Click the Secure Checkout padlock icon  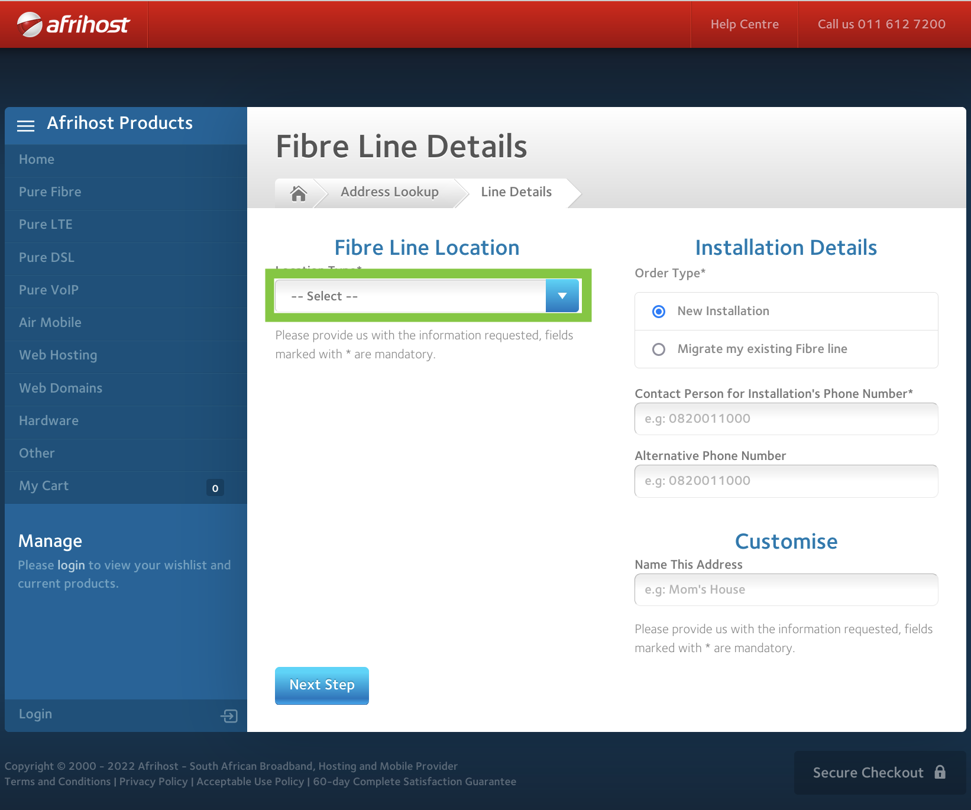click(x=940, y=772)
